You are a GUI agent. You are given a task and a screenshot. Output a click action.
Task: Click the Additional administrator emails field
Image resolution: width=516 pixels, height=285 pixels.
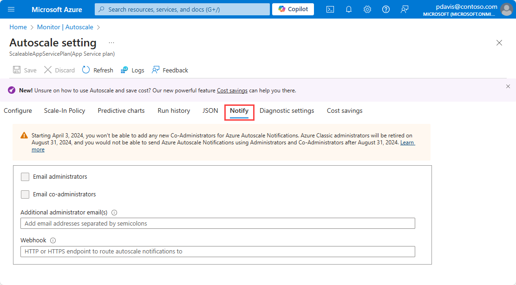coord(217,224)
